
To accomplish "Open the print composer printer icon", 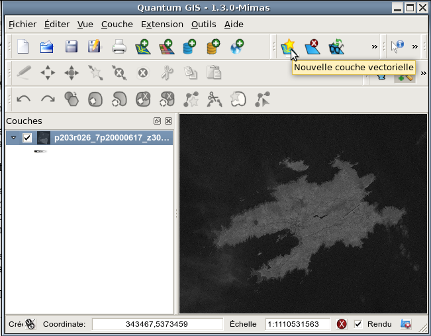I will point(119,47).
